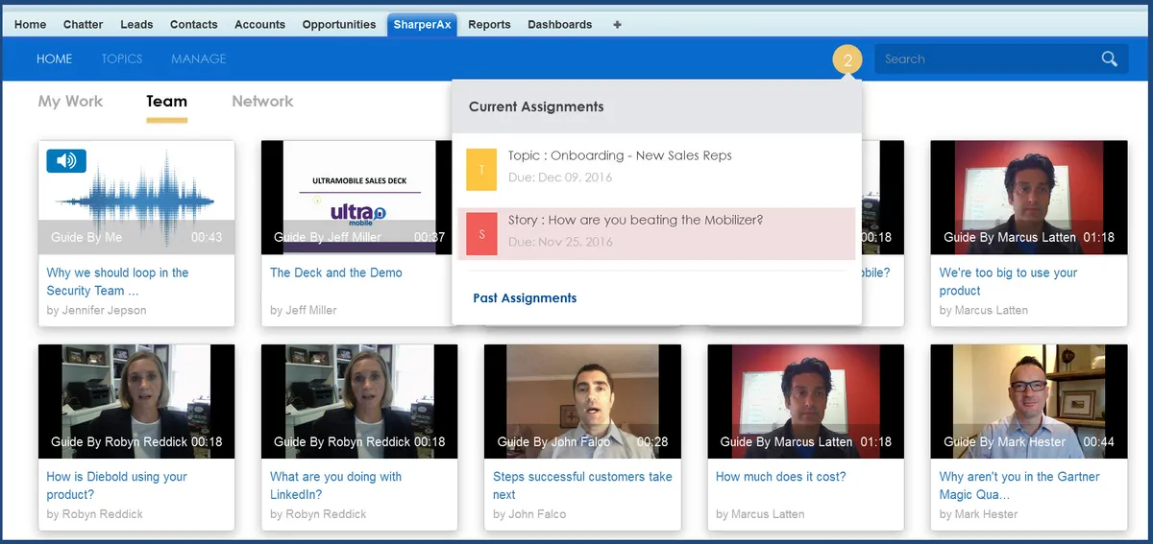Play Marcus Latten's 'too big' video thumbnail
This screenshot has height=544, width=1153.
[1029, 198]
